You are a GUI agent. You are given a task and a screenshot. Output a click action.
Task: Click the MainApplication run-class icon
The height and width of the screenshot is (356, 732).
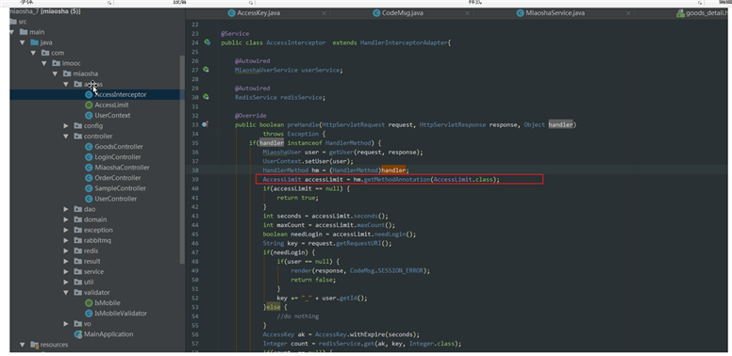78,334
